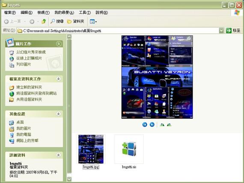
Task: Go up one folder level icon
Action: 44,21
